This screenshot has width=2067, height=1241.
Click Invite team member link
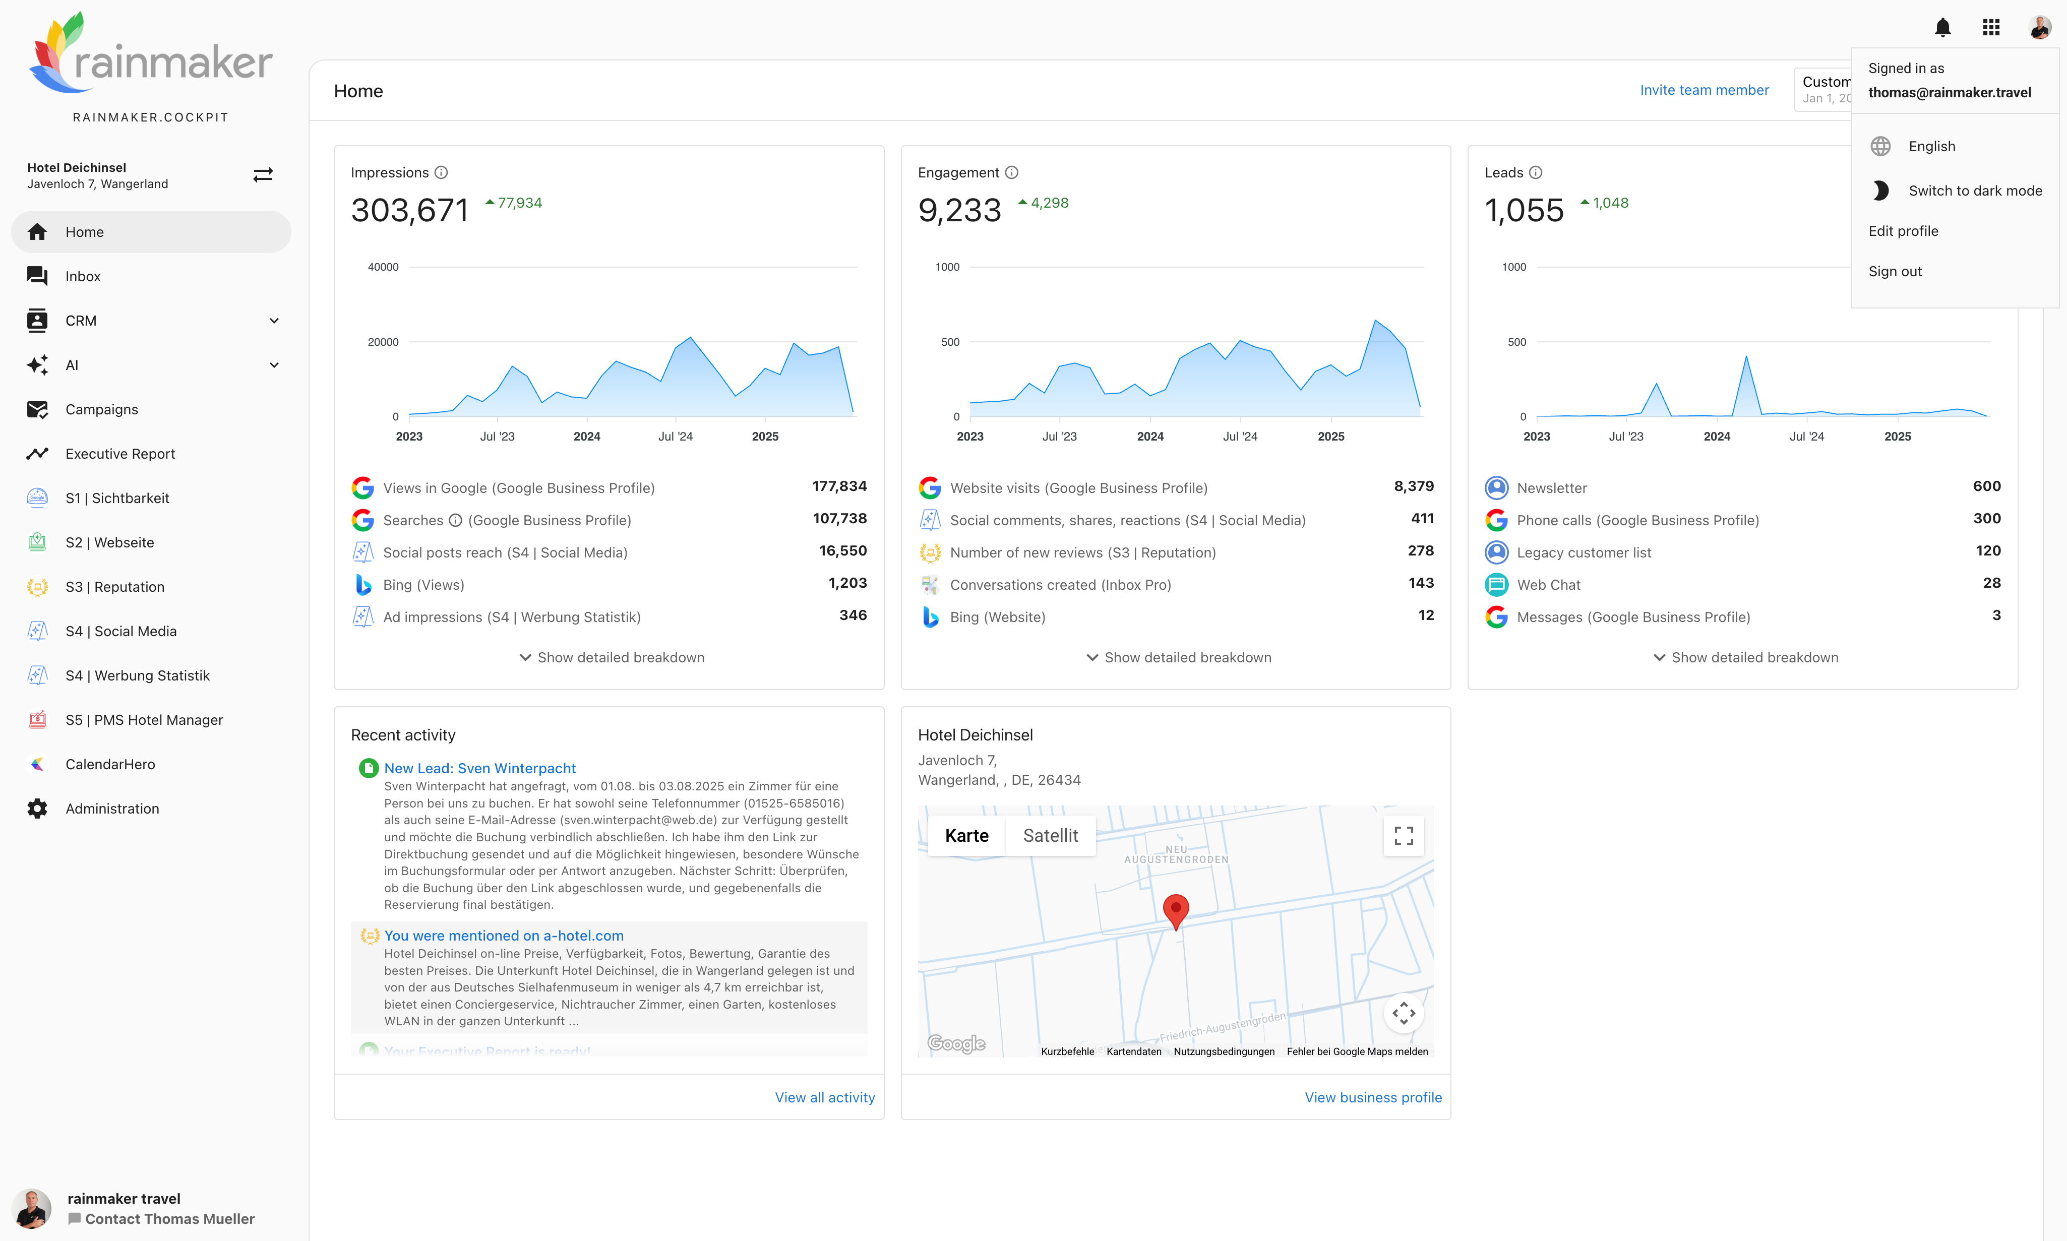1704,90
